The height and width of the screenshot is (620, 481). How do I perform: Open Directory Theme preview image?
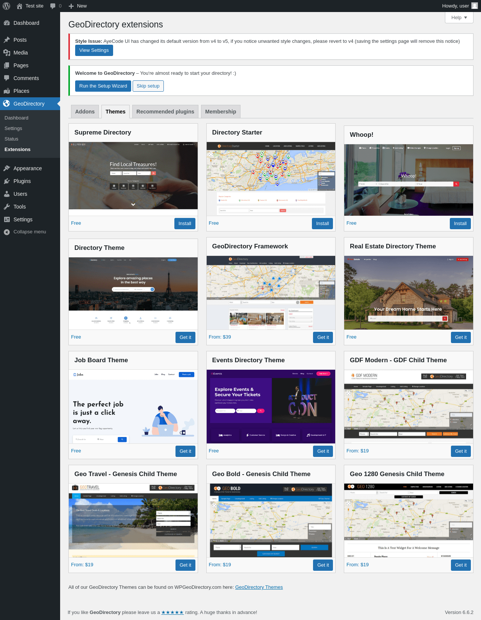[133, 293]
